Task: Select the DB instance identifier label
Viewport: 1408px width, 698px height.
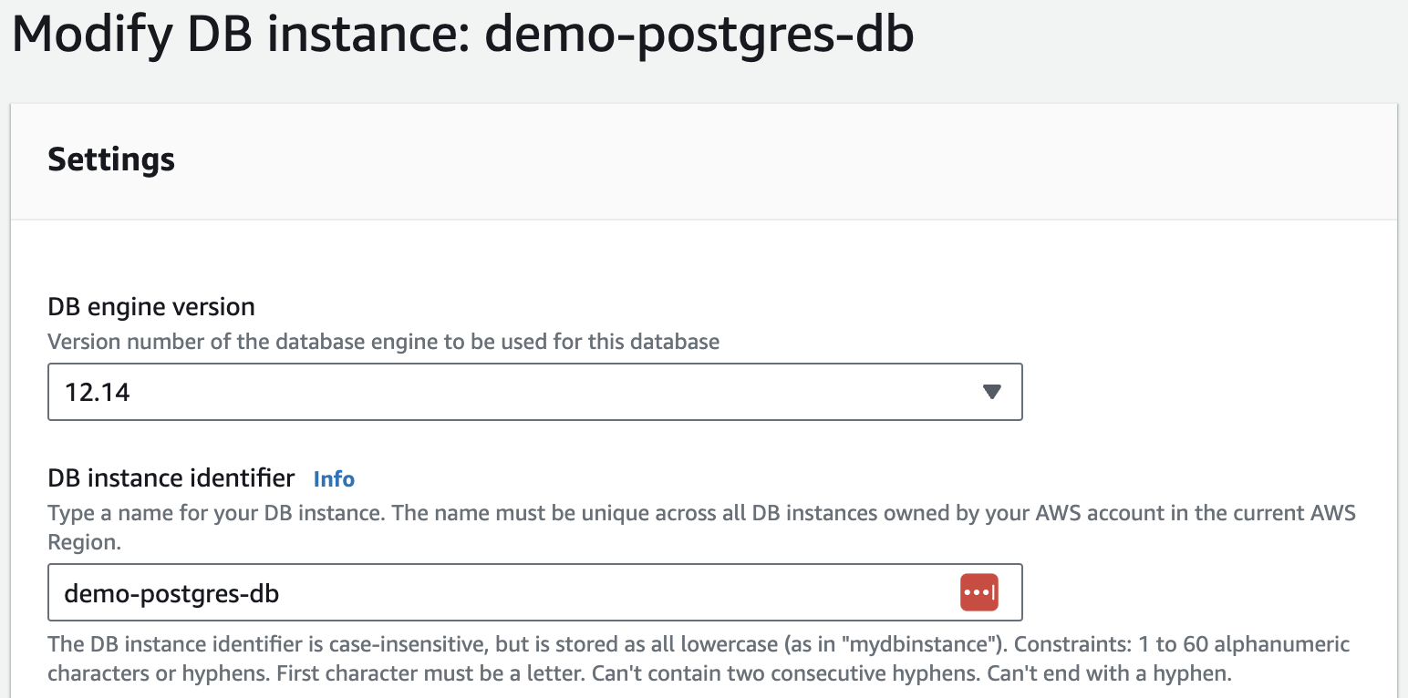Action: point(171,478)
